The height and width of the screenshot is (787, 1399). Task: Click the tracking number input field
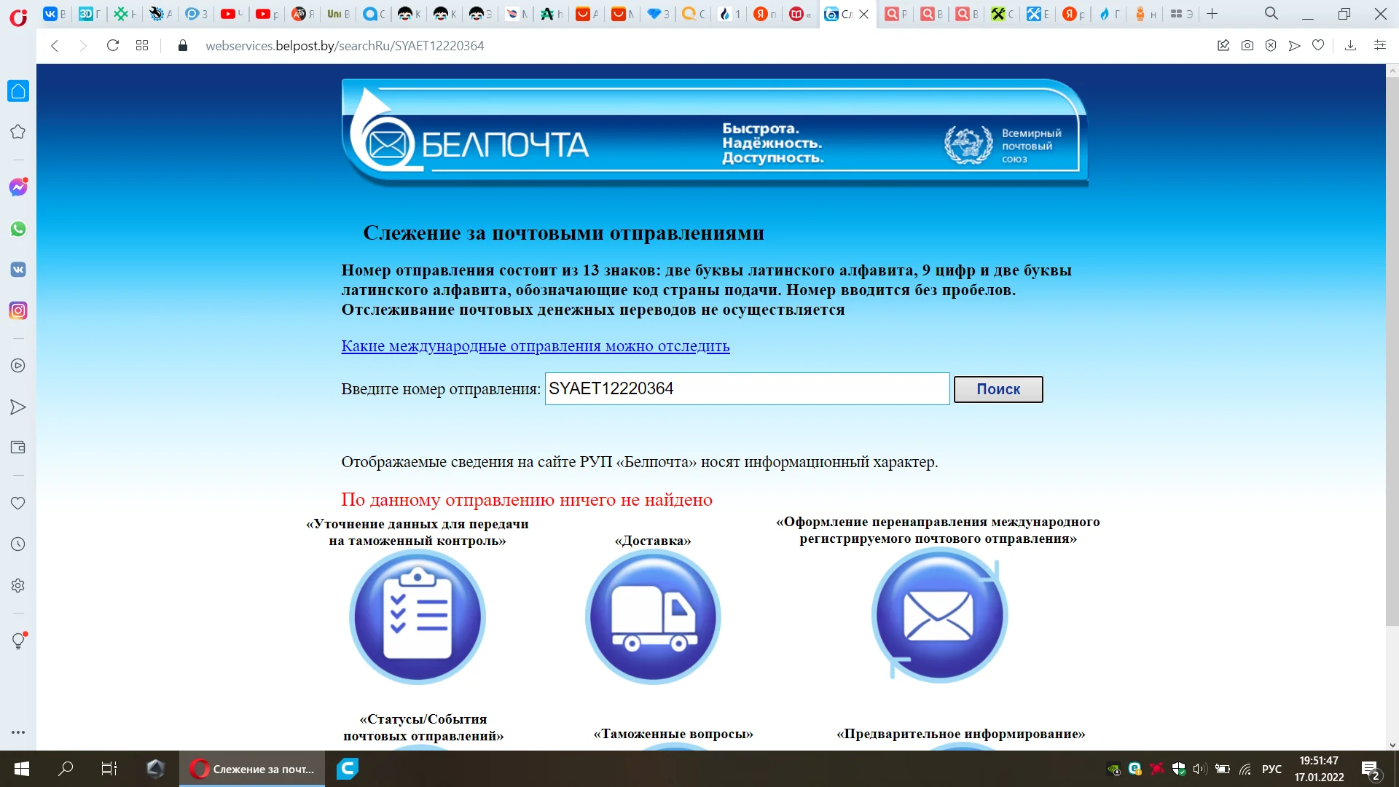(x=746, y=388)
